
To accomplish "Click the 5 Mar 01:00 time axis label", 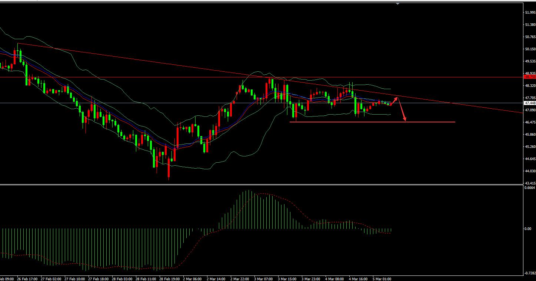I will (x=382, y=279).
